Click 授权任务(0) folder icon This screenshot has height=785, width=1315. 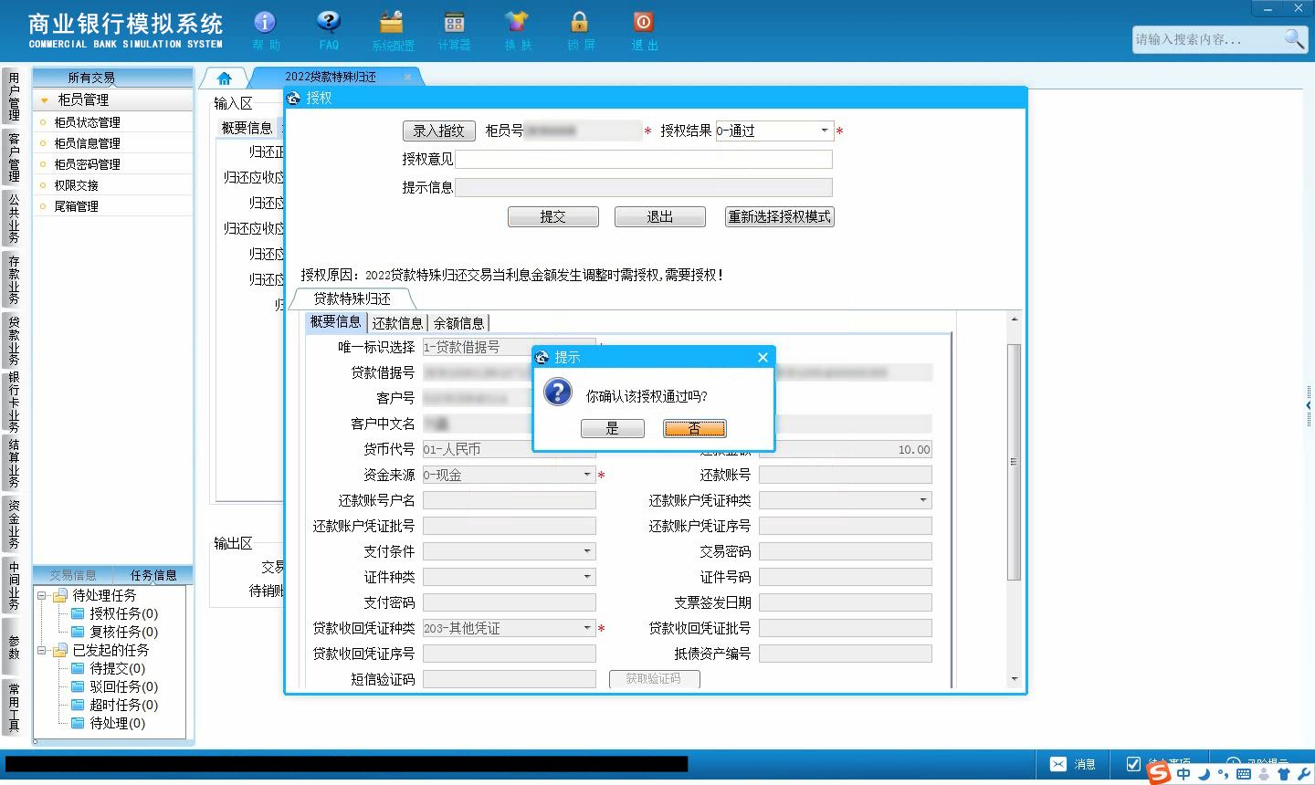[x=79, y=613]
